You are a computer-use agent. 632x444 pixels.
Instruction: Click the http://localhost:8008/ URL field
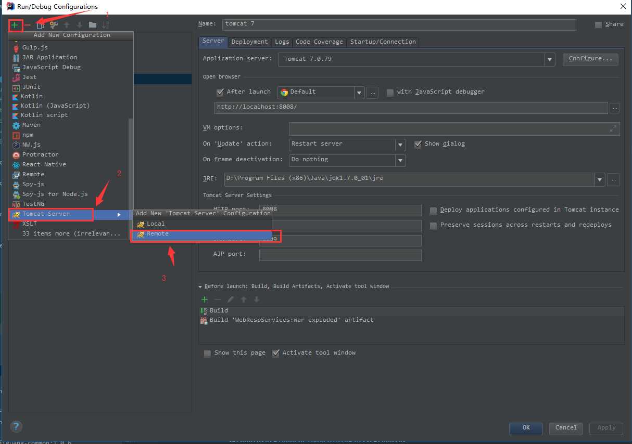click(411, 108)
